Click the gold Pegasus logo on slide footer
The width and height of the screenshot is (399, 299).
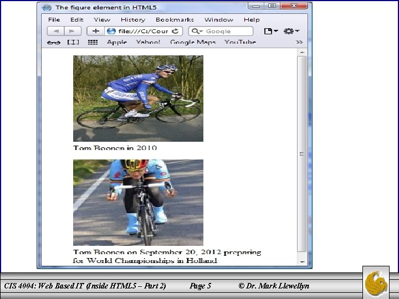(376, 283)
